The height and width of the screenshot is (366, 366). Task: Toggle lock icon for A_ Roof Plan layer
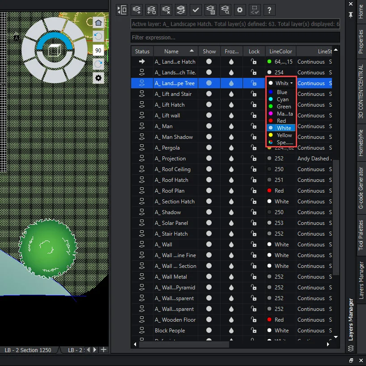coord(254,191)
